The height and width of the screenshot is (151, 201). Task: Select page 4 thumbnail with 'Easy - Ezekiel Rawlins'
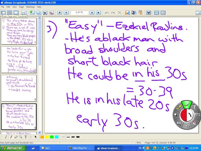pyautogui.click(x=19, y=117)
